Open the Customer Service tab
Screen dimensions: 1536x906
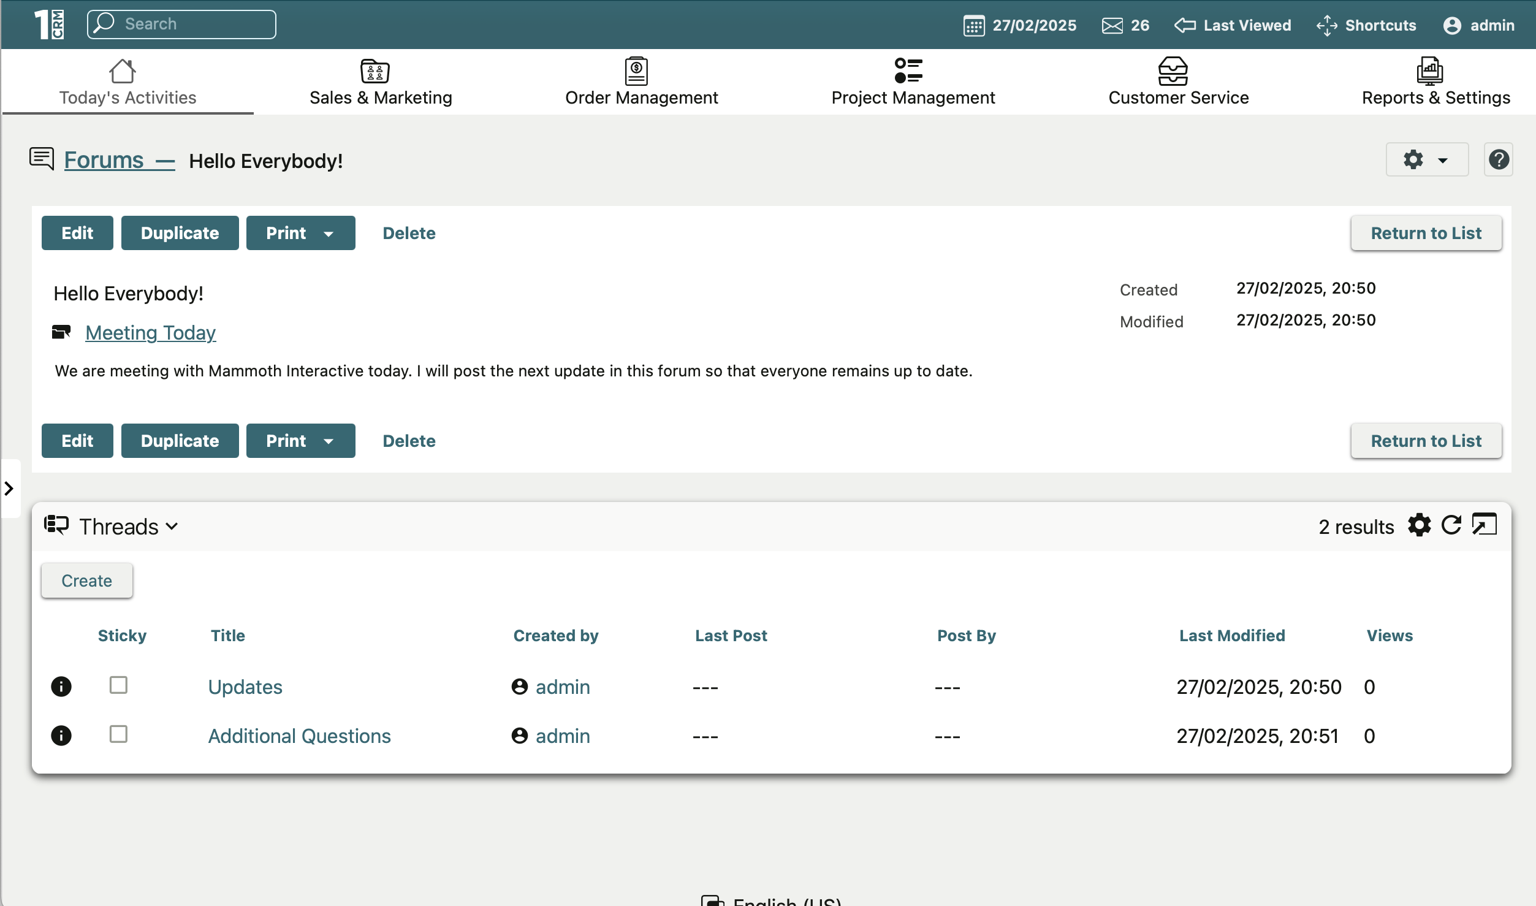(x=1178, y=83)
